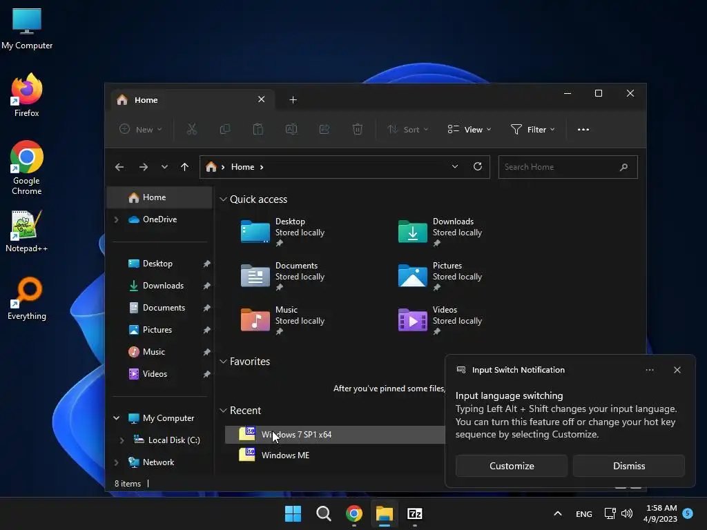Image resolution: width=707 pixels, height=530 pixels.
Task: Expand OneDrive in navigation pane
Action: pyautogui.click(x=116, y=219)
